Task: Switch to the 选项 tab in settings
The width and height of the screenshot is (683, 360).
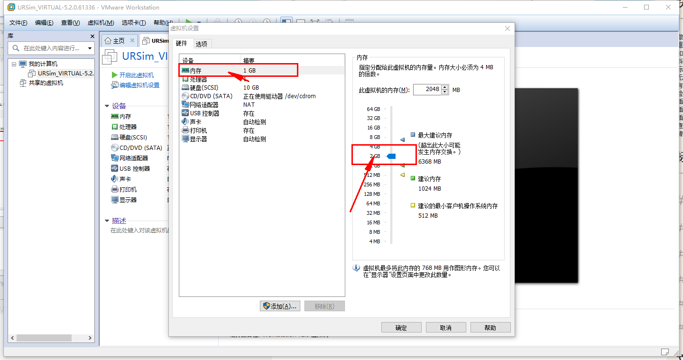Action: tap(202, 44)
